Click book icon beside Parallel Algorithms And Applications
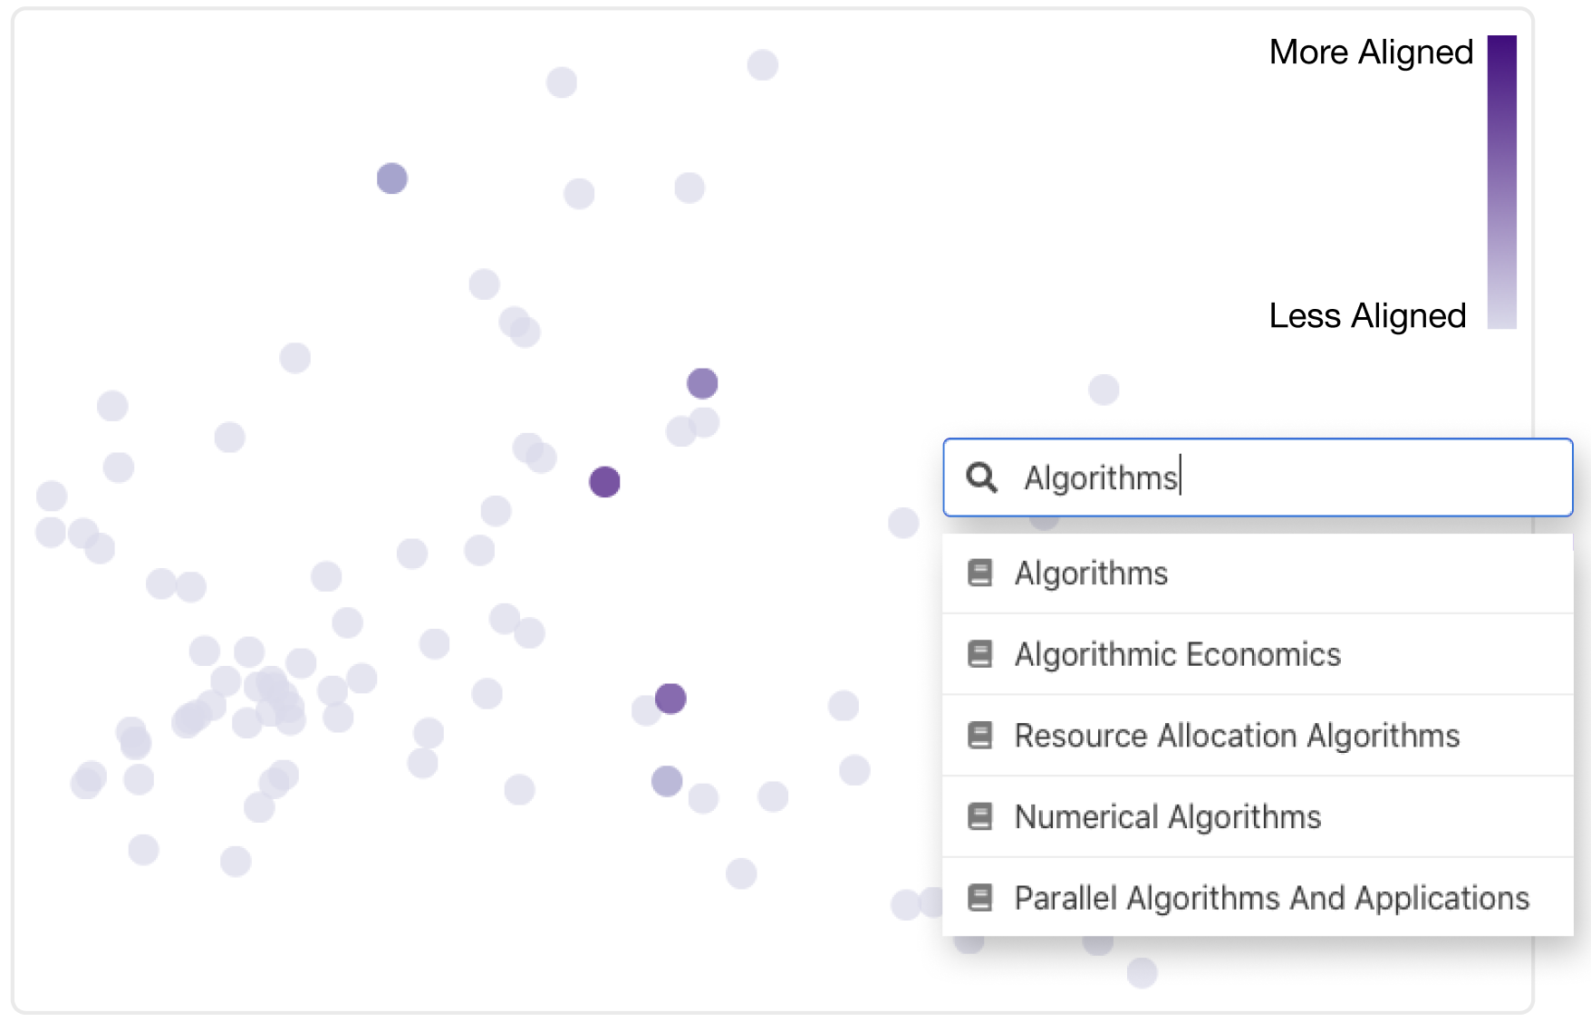The height and width of the screenshot is (1022, 1591). pyautogui.click(x=979, y=898)
